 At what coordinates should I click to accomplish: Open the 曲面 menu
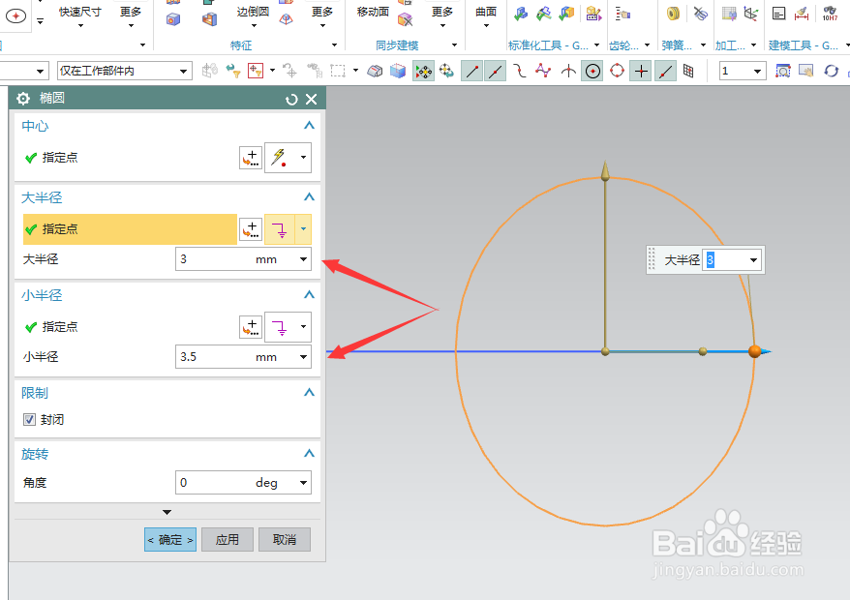pos(486,17)
